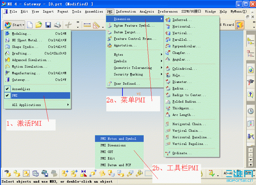This screenshot has width=256, height=185.
Task: Select Annotation in PMI menu
Action: coord(135,45)
